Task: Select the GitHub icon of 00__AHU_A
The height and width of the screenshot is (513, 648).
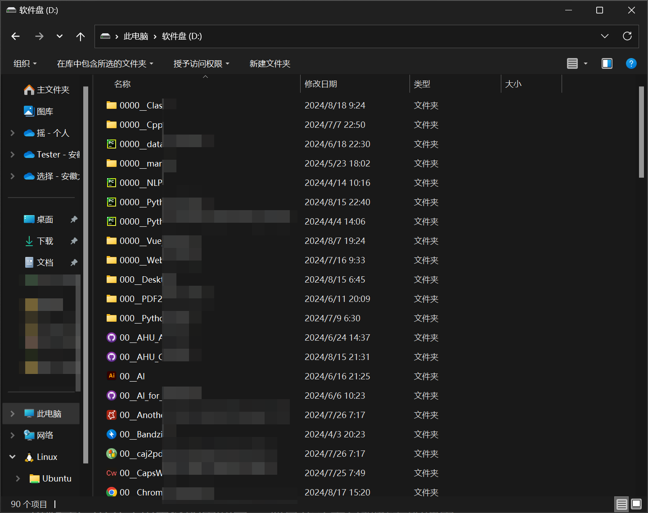Action: tap(112, 337)
